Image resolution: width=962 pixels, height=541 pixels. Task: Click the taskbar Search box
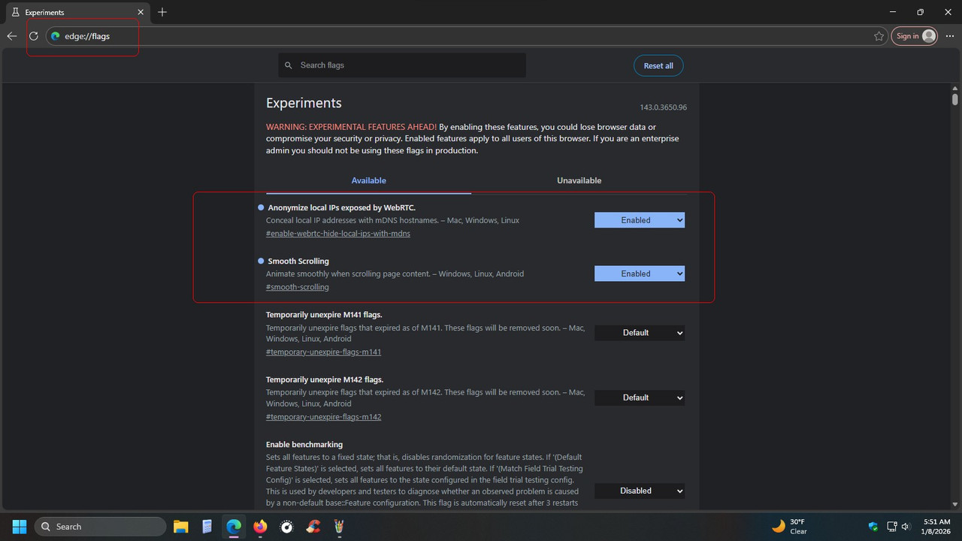pos(100,527)
